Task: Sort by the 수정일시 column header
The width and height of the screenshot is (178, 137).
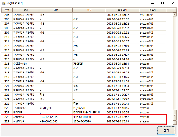Action: [x=122, y=10]
